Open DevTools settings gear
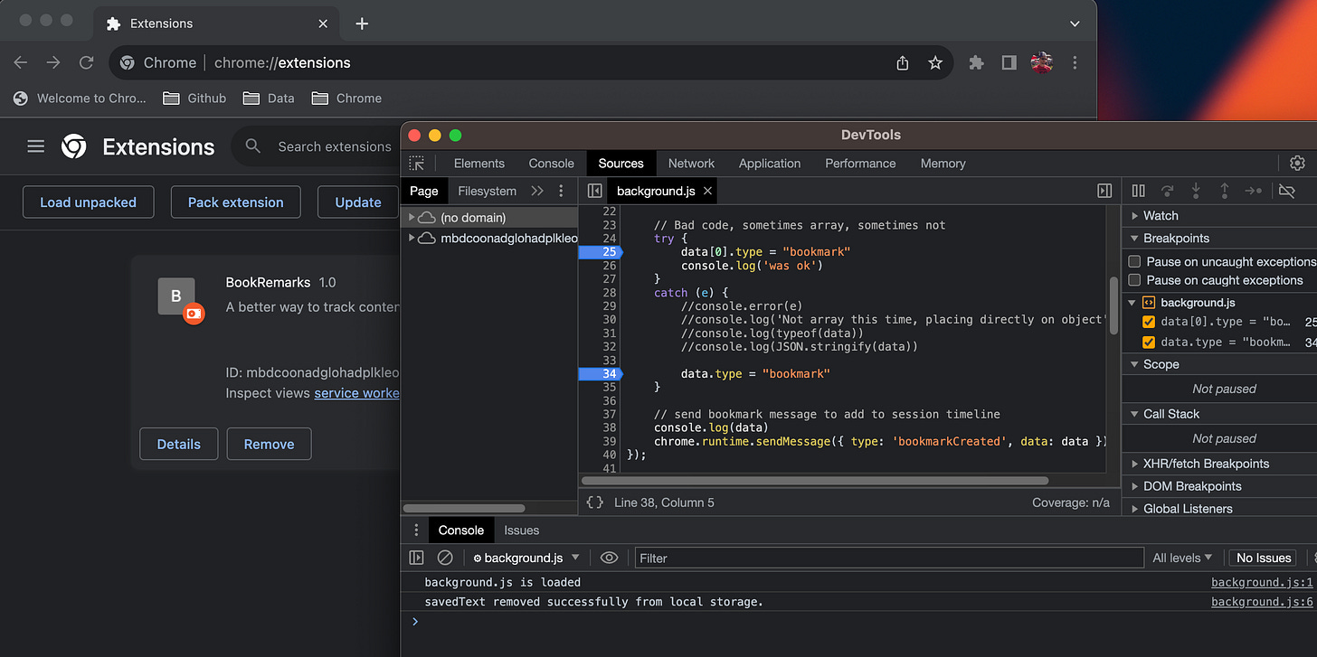 1297,164
